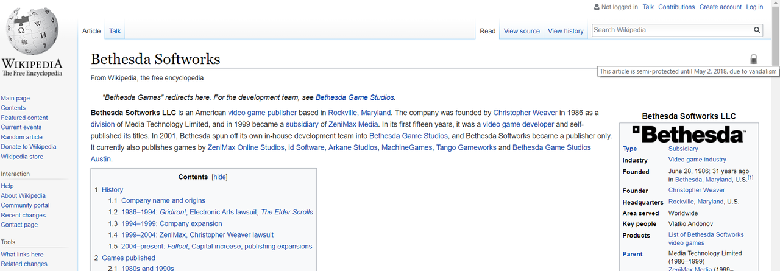Click the user icon beside Not logged in
Image resolution: width=780 pixels, height=271 pixels.
[597, 7]
